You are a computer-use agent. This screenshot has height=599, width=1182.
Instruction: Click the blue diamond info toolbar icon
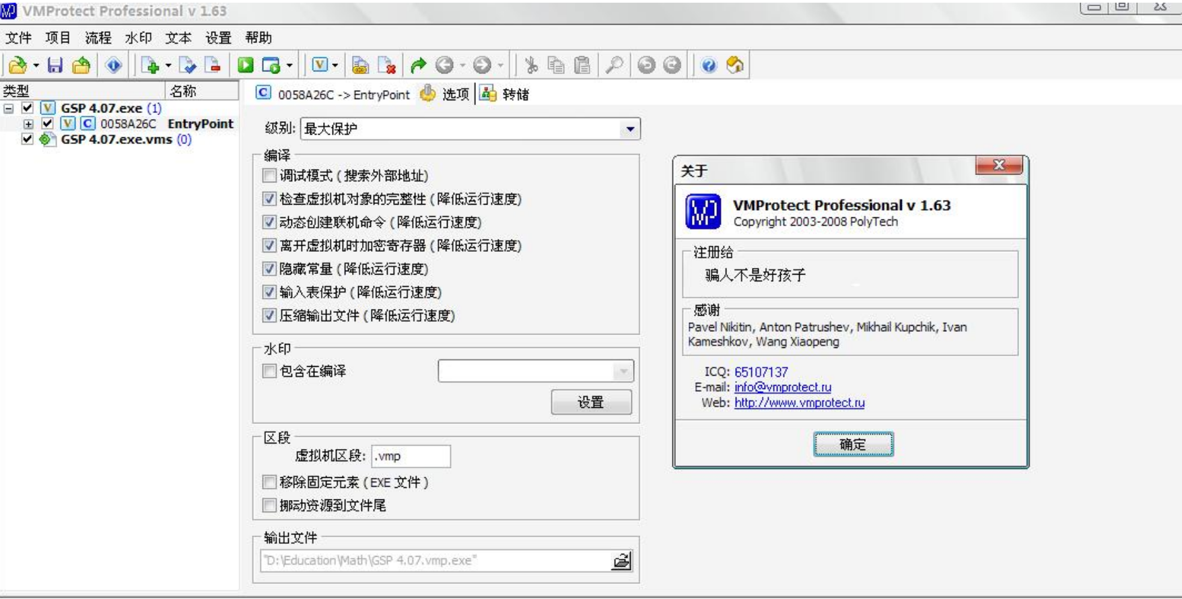point(114,65)
